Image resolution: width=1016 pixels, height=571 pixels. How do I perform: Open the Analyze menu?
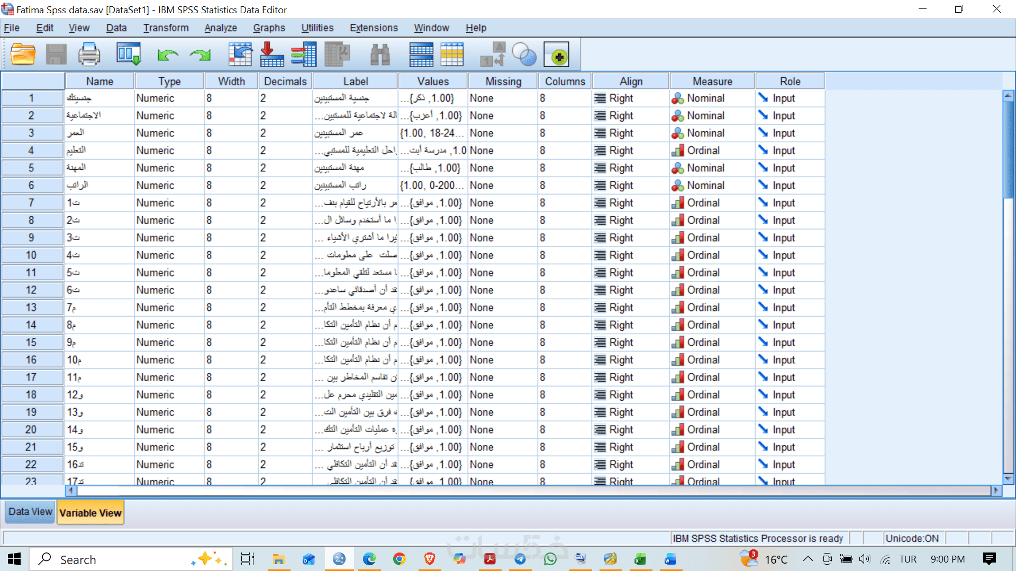(220, 28)
